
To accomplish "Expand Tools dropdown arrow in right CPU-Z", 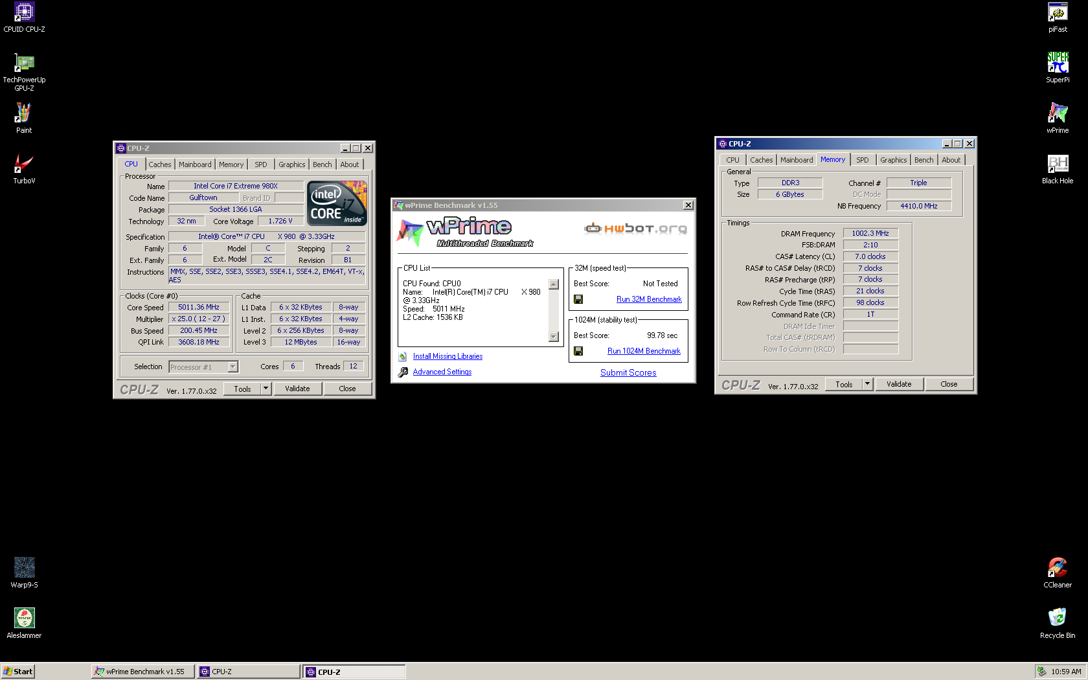I will click(x=867, y=384).
